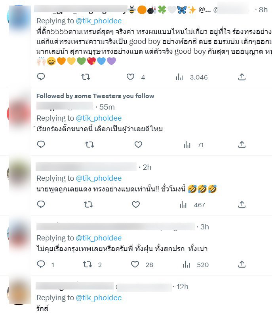
Task: View analytics showing 3,046 views
Action: pyautogui.click(x=192, y=77)
